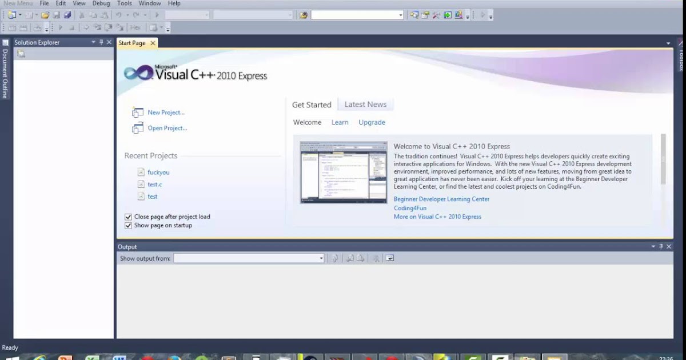Expand the New Project icon dropdown arrow

coord(20,15)
